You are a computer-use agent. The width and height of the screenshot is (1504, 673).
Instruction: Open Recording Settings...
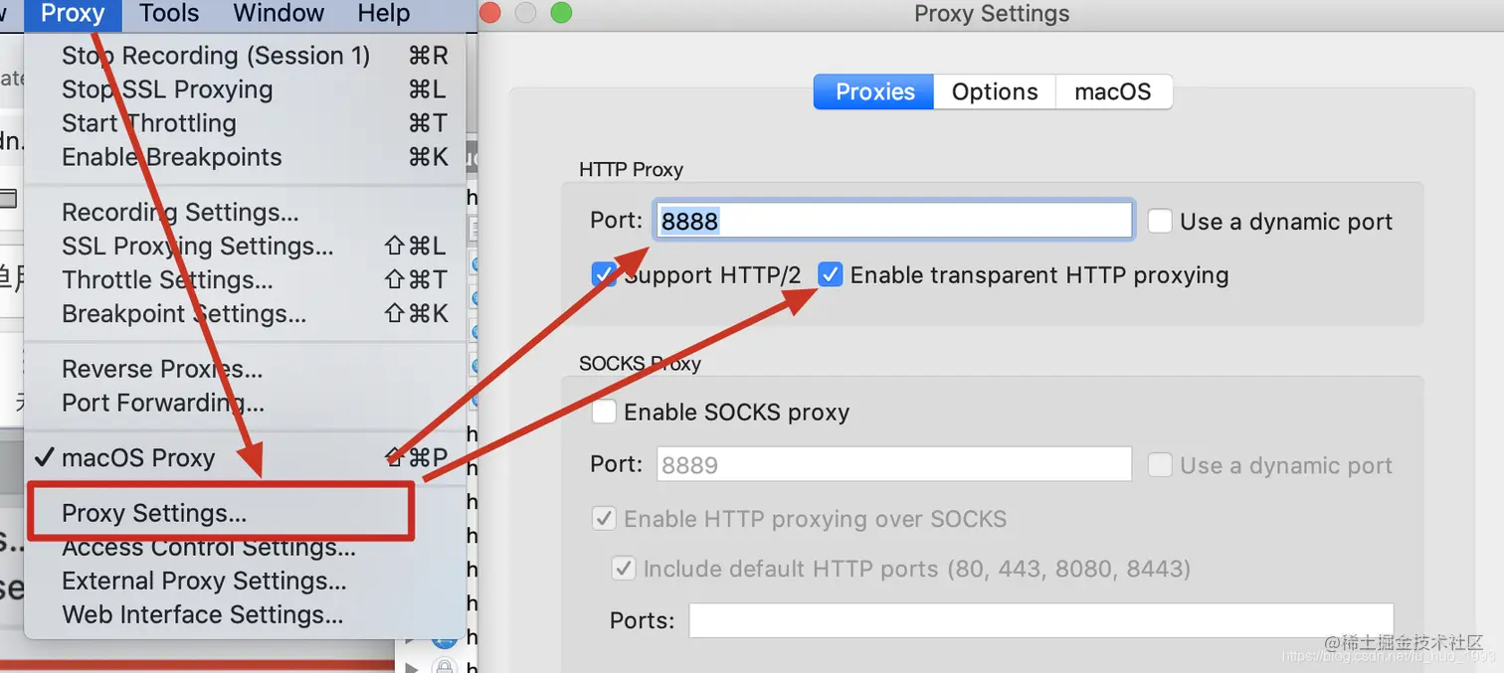[x=245, y=212]
